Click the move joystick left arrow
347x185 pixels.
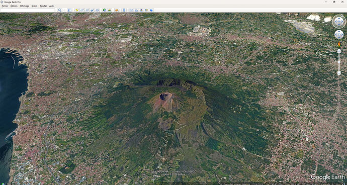(336, 35)
